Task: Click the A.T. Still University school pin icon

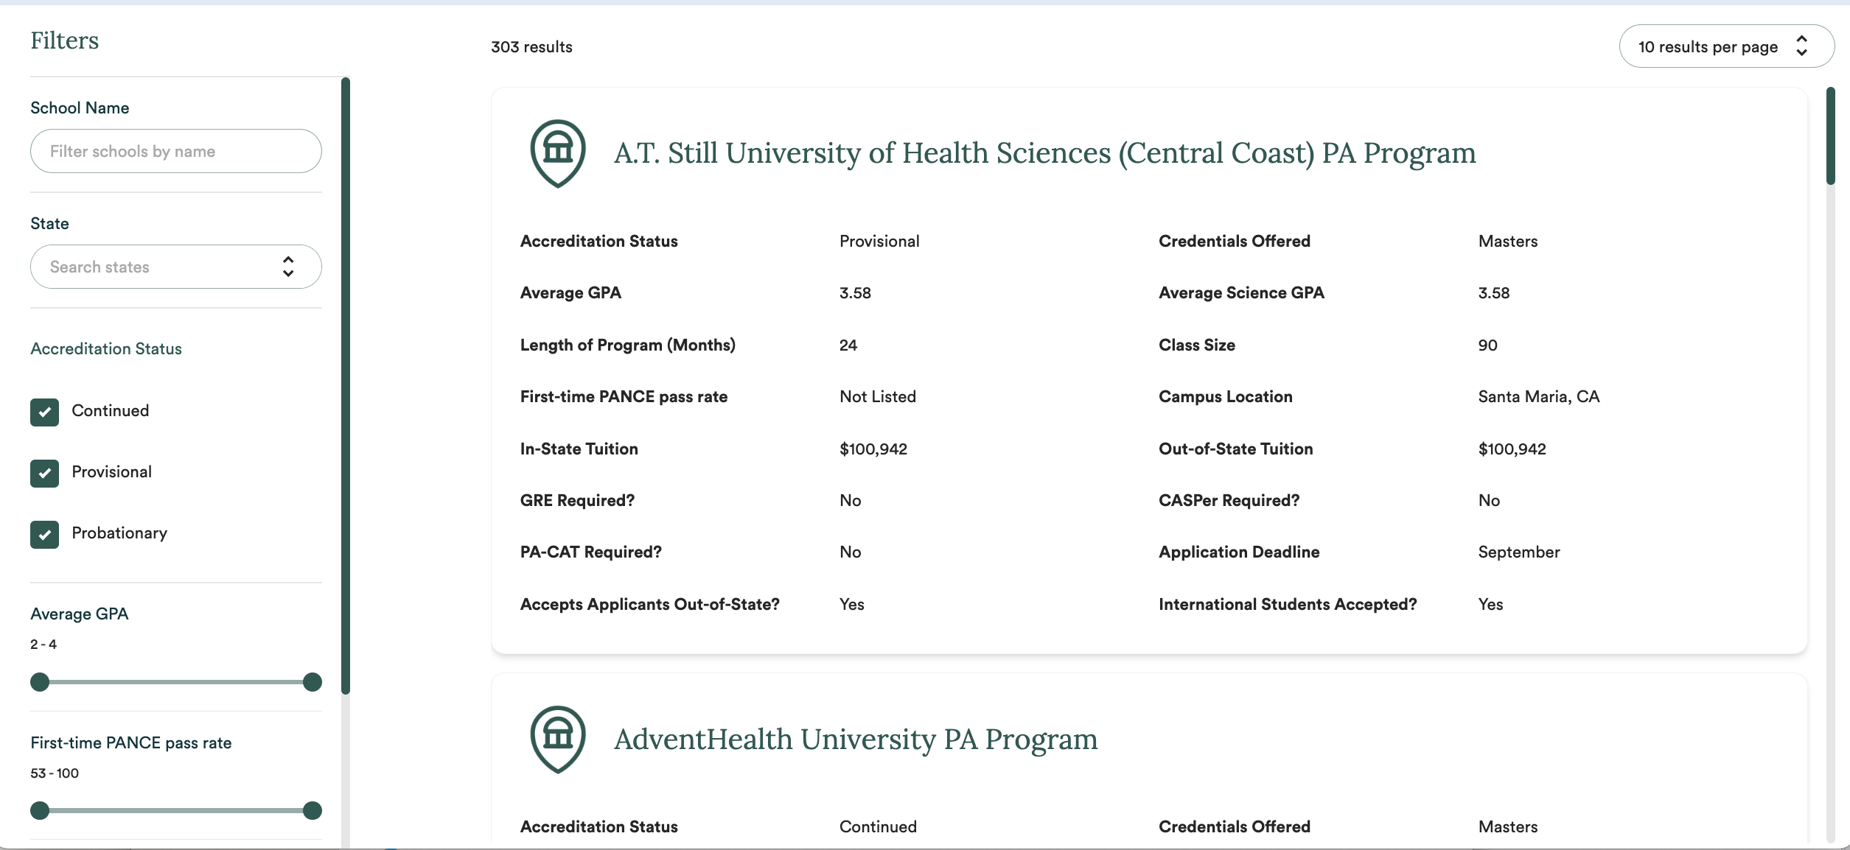Action: coord(558,152)
